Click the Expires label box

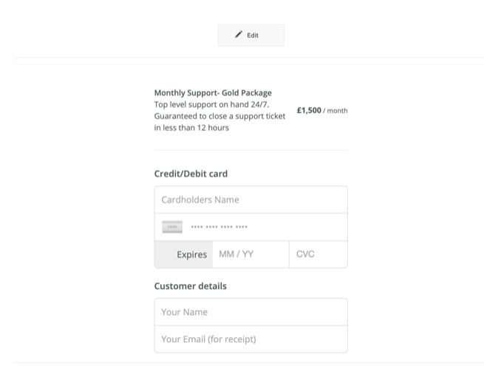[x=183, y=254]
